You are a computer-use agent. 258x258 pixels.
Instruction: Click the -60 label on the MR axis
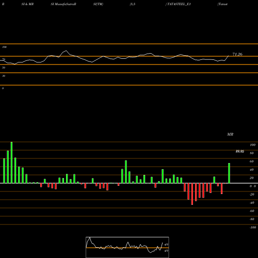click(252, 211)
